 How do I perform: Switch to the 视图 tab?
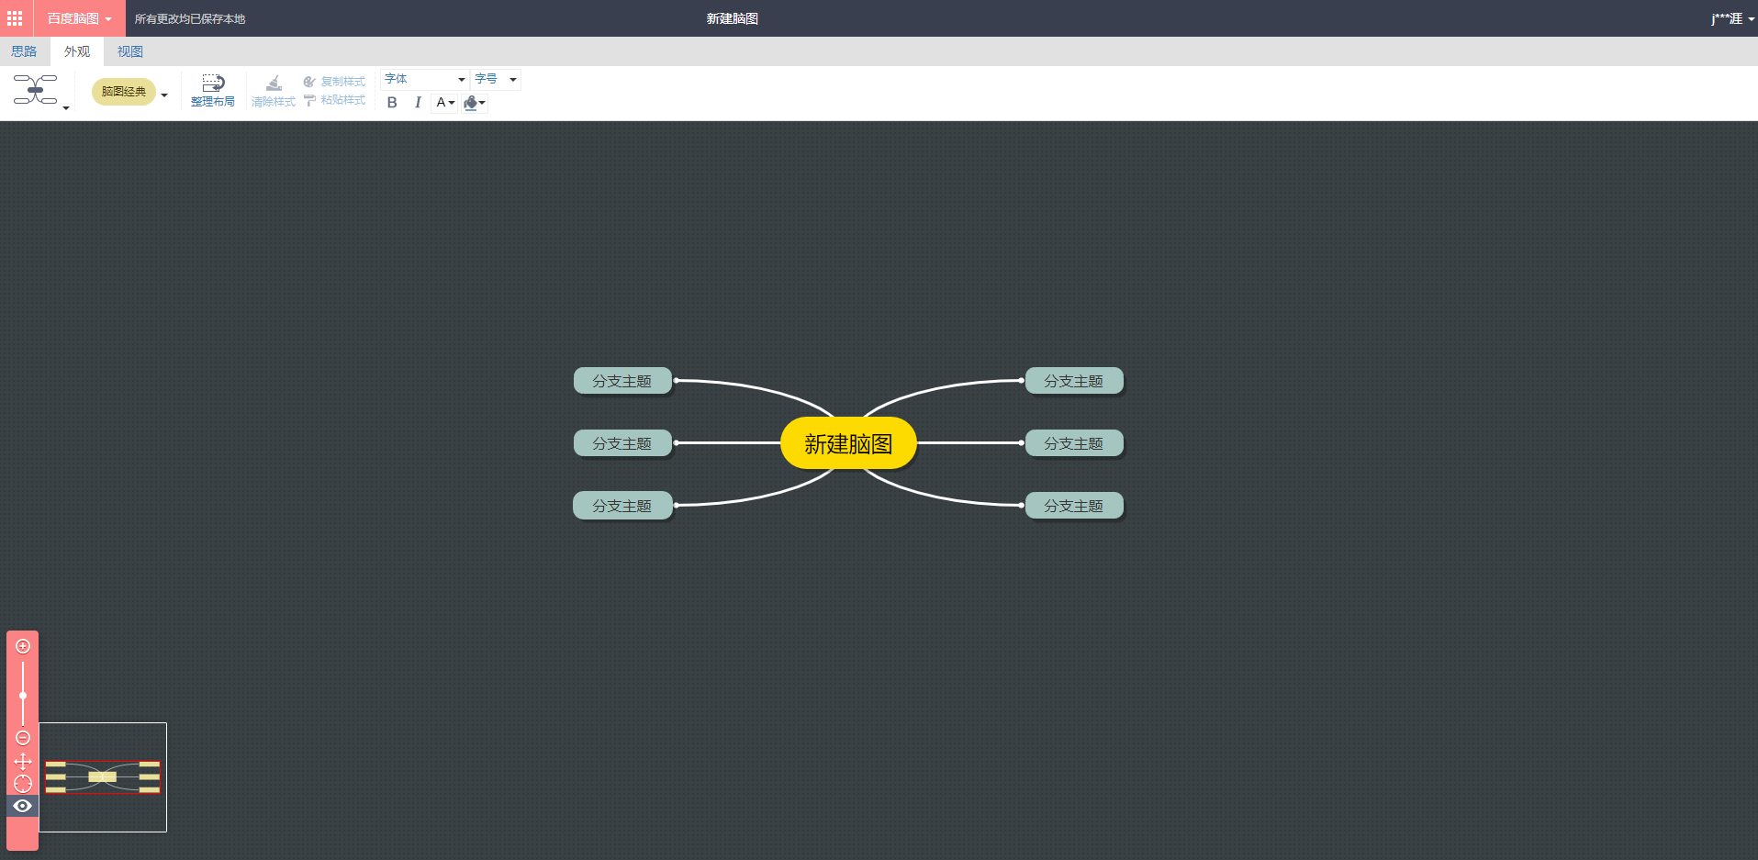coord(129,51)
